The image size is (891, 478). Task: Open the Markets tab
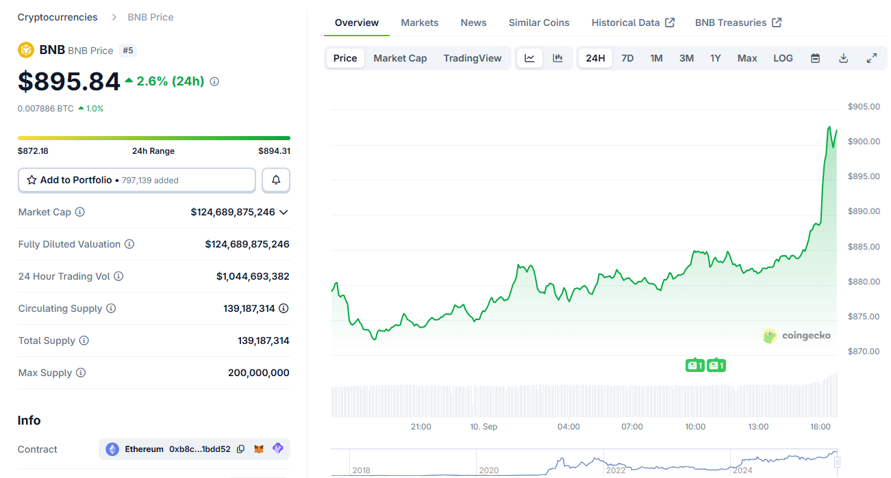[419, 23]
